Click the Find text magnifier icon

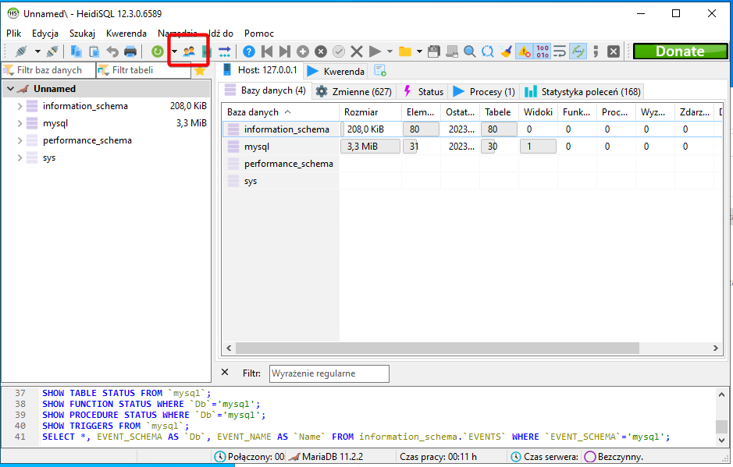pyautogui.click(x=470, y=51)
